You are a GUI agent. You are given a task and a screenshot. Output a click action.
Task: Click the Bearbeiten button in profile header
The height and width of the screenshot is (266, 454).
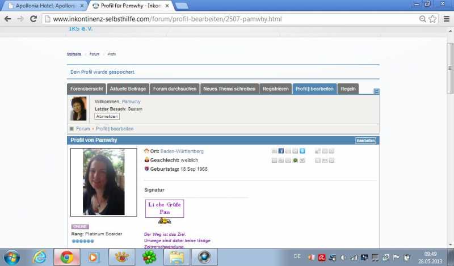[x=365, y=140]
